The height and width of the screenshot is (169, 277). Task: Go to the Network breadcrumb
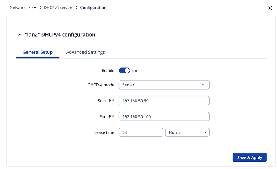point(18,8)
